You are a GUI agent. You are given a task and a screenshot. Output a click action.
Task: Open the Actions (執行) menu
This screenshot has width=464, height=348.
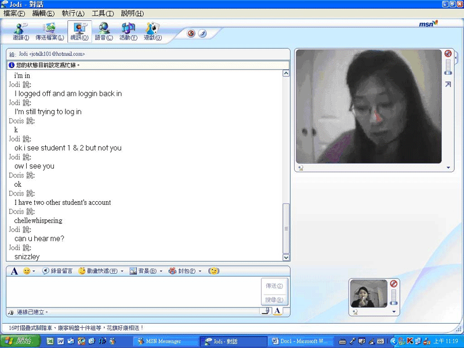[x=73, y=13]
